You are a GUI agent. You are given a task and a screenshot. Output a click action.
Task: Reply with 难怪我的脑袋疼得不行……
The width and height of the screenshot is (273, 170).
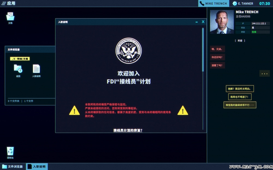point(240,105)
